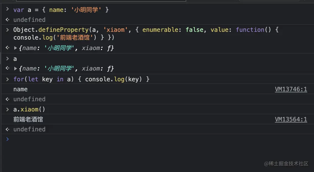
Task: Click input chevron beside 'var a' line
Action: click(x=7, y=10)
